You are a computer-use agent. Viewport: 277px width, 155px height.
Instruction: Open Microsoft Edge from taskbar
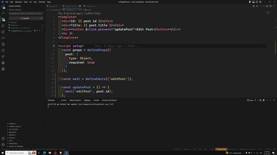tap(44, 153)
